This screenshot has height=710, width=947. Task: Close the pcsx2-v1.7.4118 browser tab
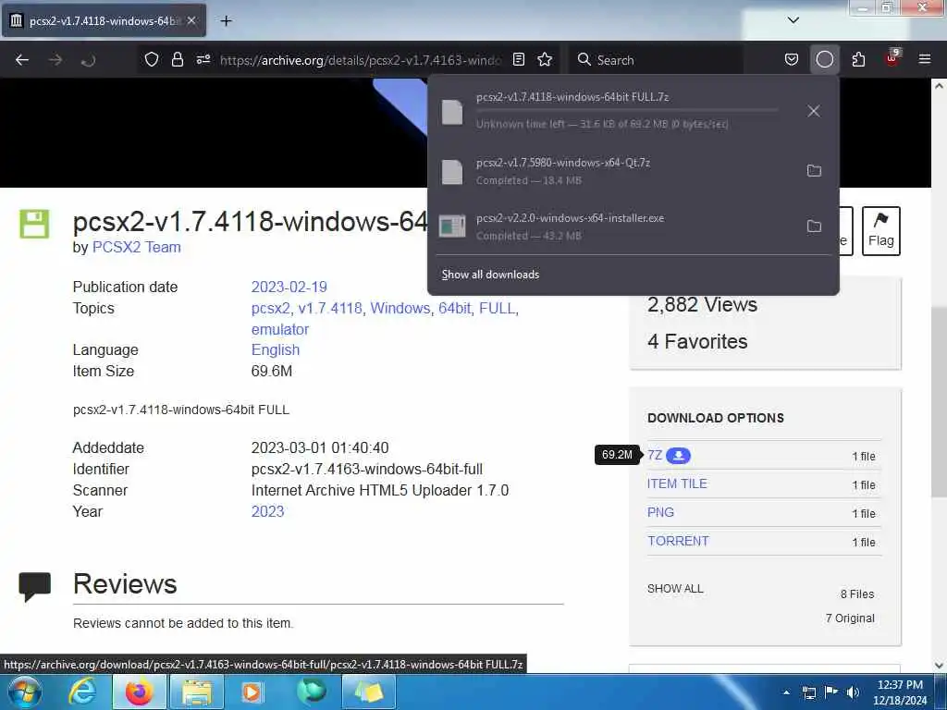click(x=191, y=20)
